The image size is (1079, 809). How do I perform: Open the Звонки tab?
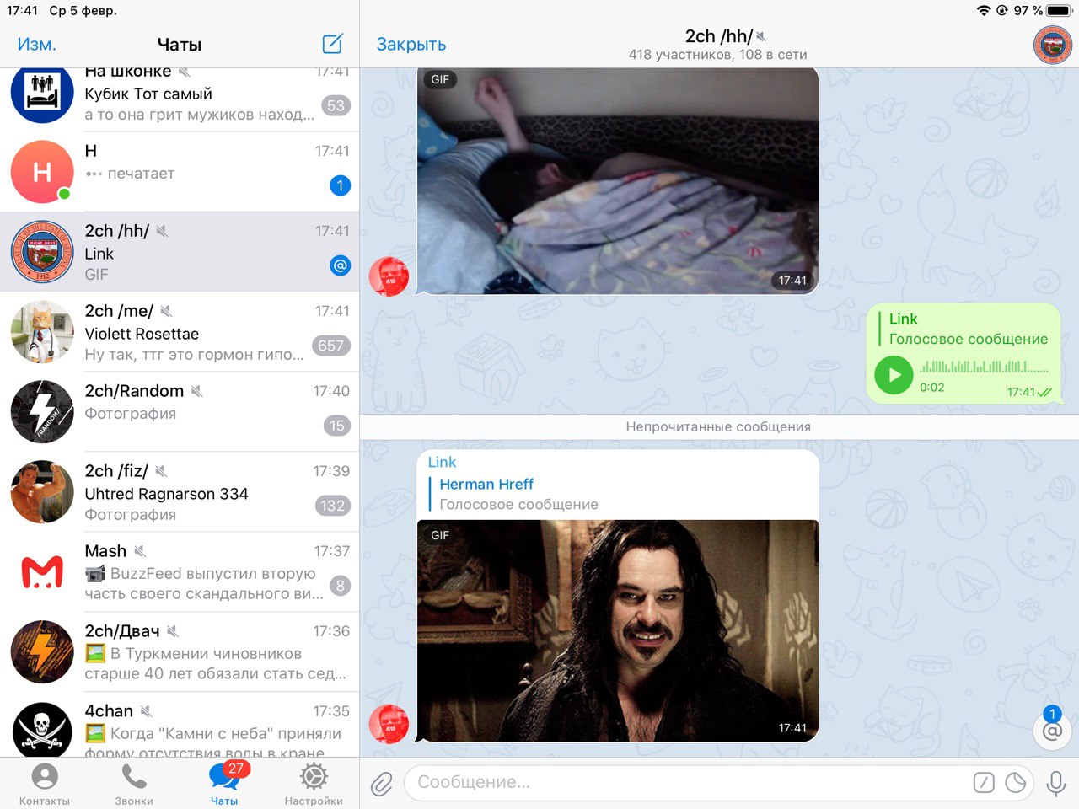(x=134, y=785)
